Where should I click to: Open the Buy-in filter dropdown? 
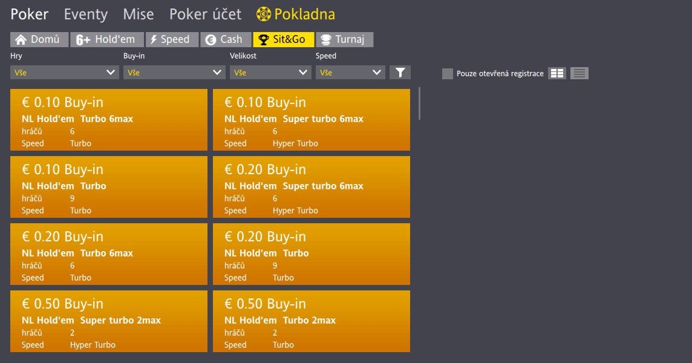coord(174,73)
